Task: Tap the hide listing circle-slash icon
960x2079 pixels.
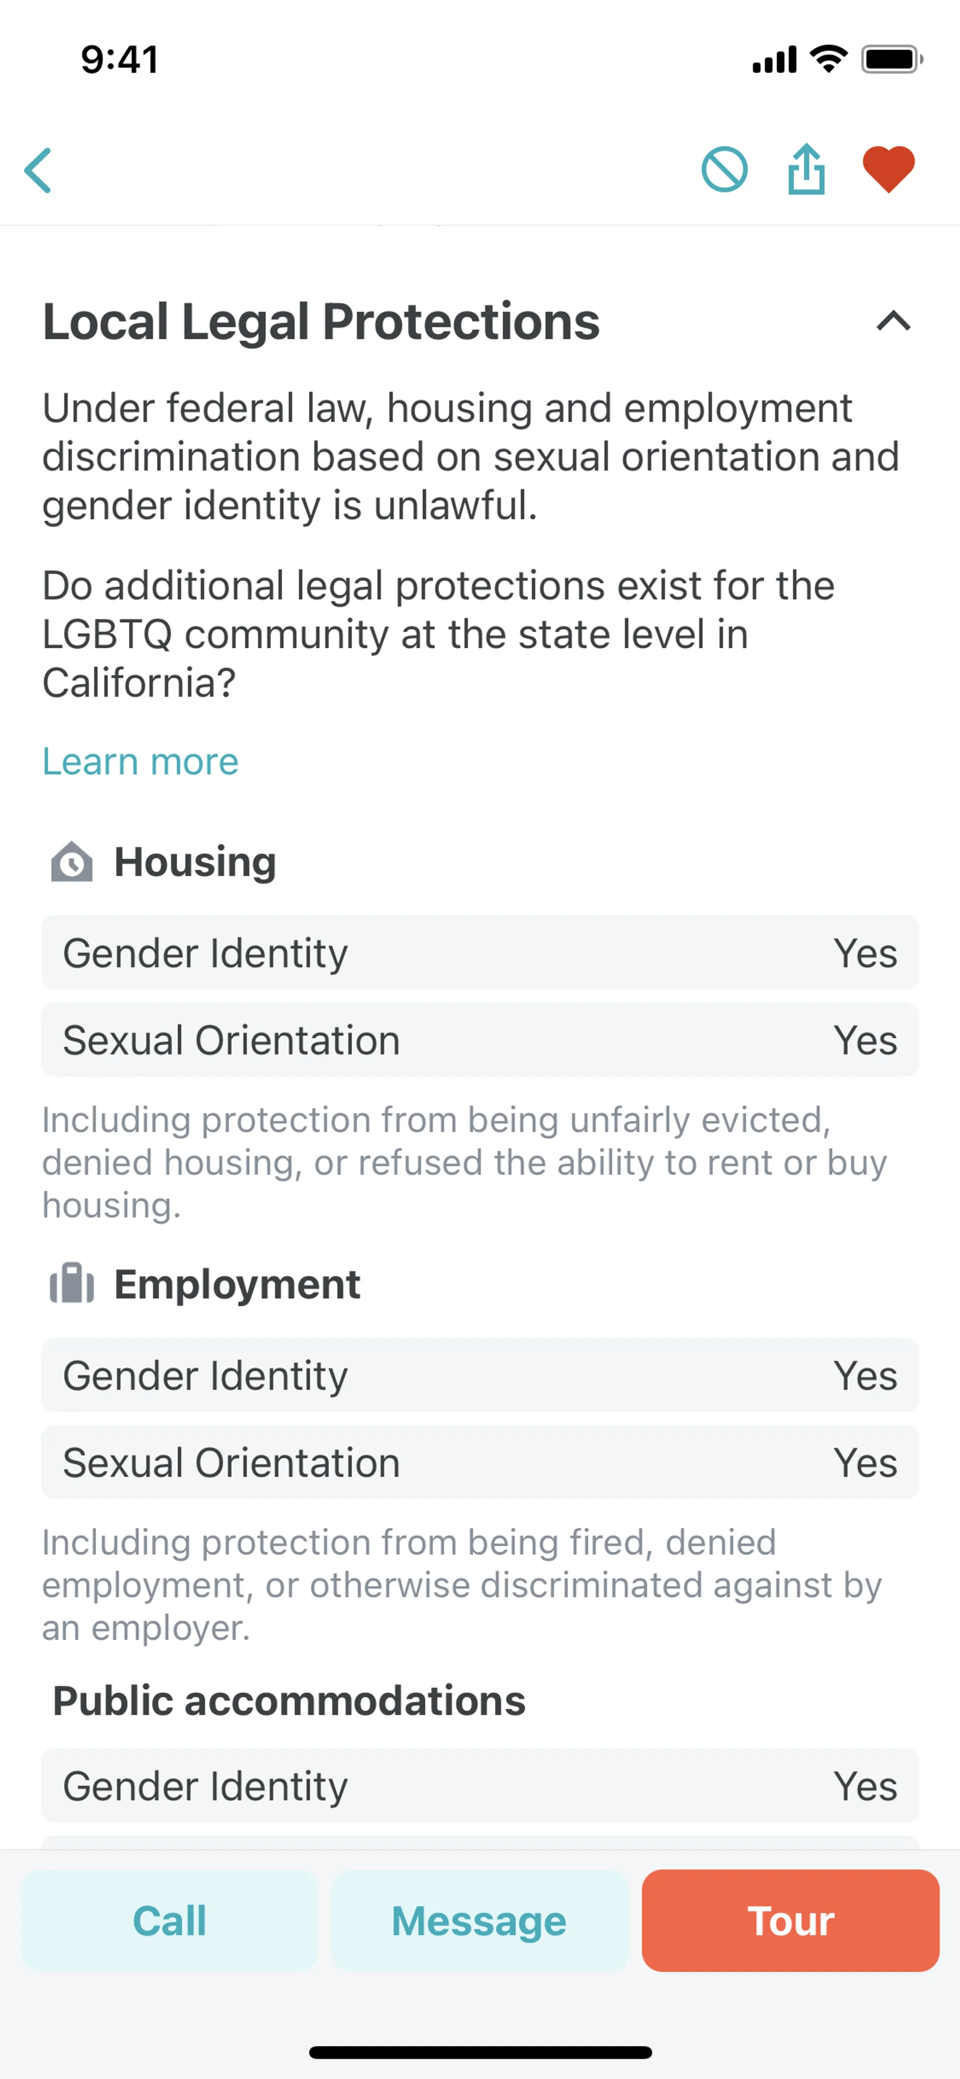Action: [723, 170]
